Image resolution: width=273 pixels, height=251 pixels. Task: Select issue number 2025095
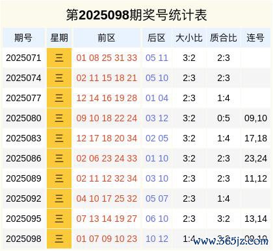23,219
